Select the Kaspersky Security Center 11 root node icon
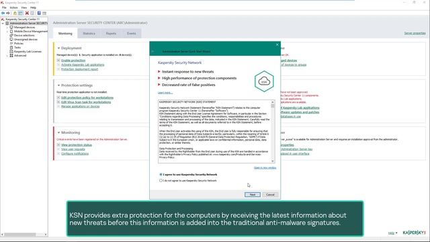Viewport: 430px width, 242px height. point(3,19)
